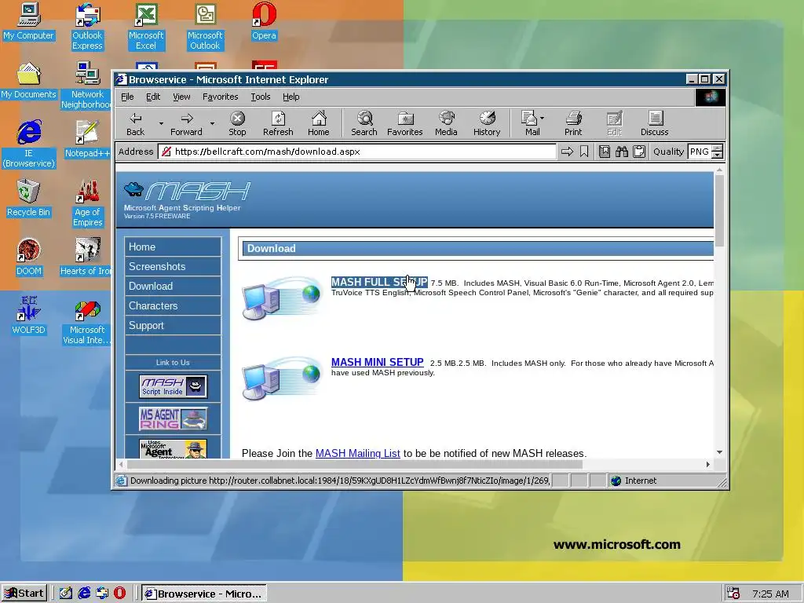
Task: Select the WOLF3D desktop icon
Action: (x=28, y=316)
